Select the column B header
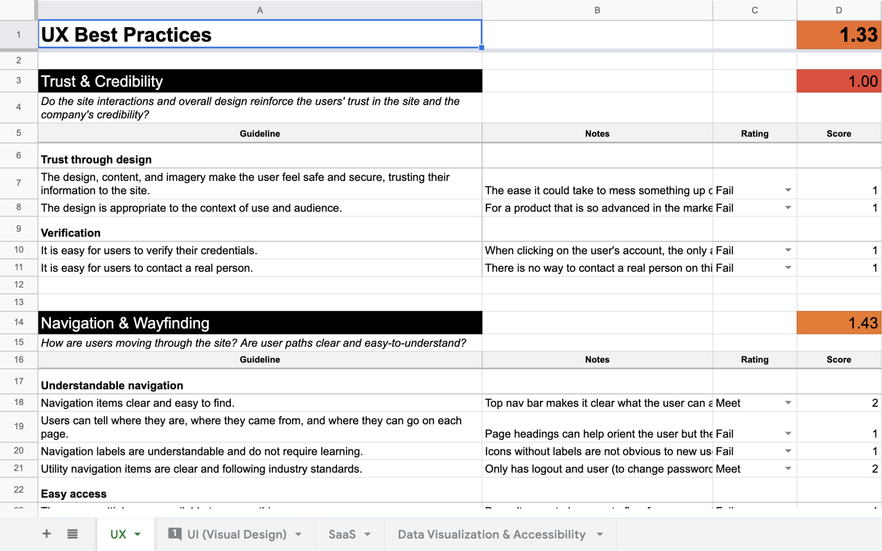882x551 pixels. coord(597,10)
